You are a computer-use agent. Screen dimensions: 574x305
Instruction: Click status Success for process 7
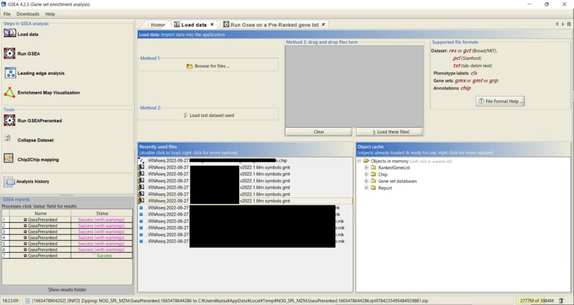[x=102, y=256]
